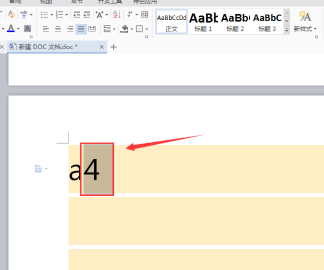
Task: Click the borders icon
Action: click(x=139, y=29)
